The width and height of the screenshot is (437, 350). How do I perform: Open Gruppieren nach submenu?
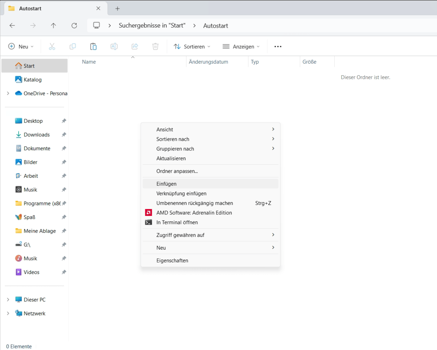[210, 149]
